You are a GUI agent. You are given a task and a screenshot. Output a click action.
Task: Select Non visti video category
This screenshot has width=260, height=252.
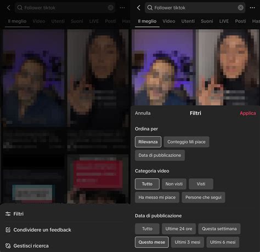click(174, 184)
